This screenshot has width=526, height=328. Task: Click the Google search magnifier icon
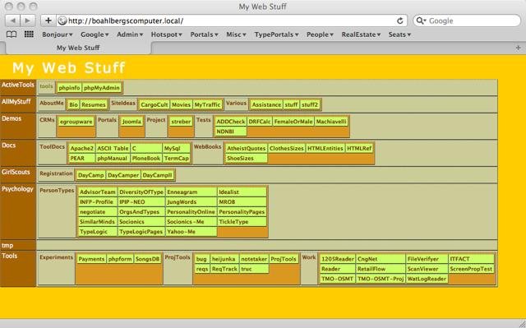[421, 21]
